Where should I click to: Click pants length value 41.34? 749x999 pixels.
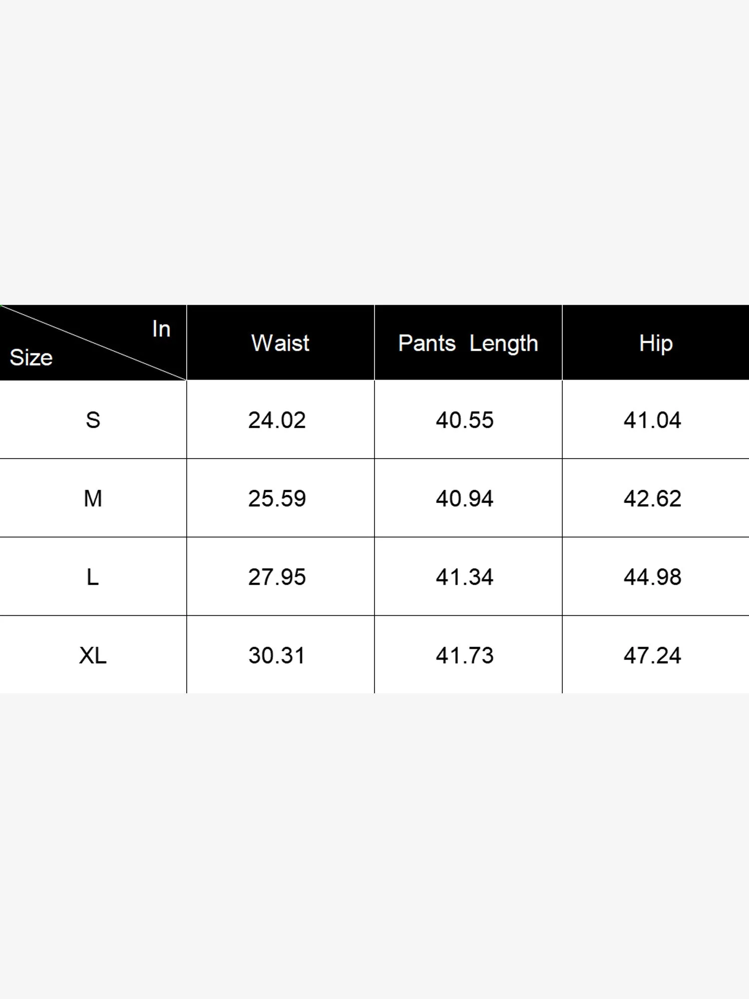(464, 577)
